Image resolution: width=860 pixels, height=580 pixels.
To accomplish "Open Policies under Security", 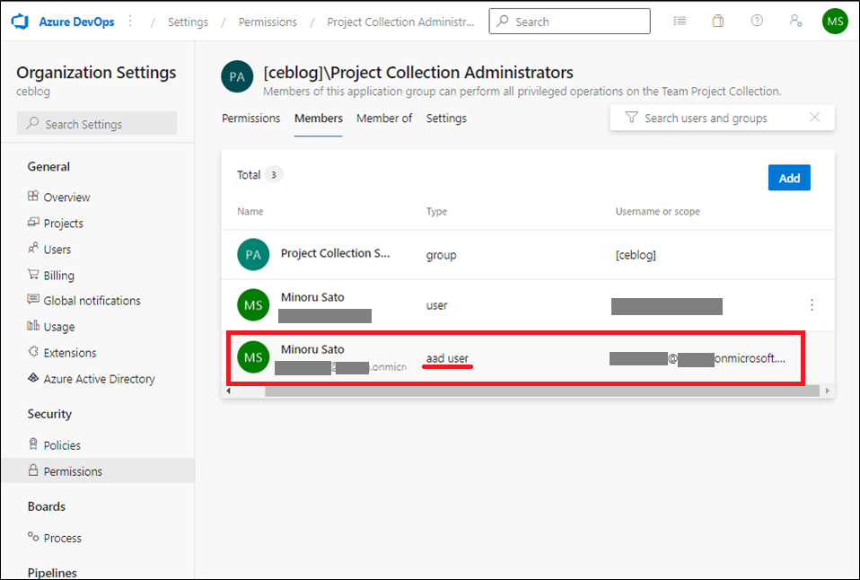I will 62,445.
